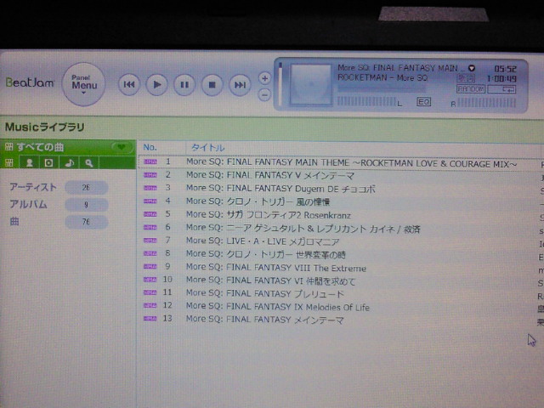Start playback with the play button

[156, 85]
